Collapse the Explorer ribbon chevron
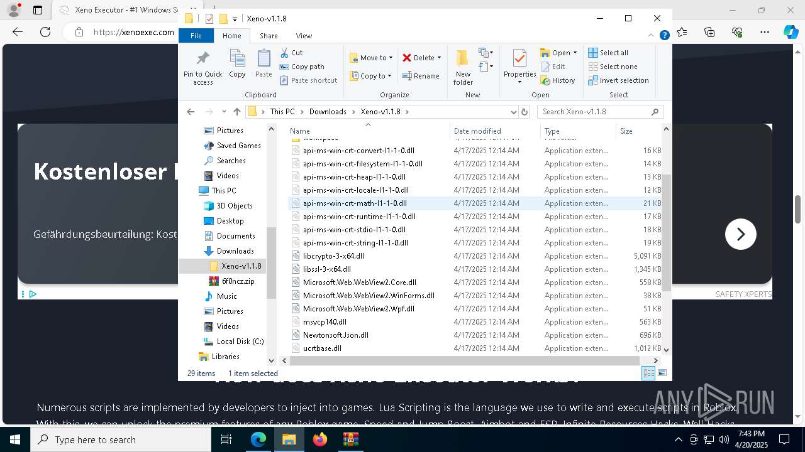This screenshot has width=805, height=452. click(652, 36)
